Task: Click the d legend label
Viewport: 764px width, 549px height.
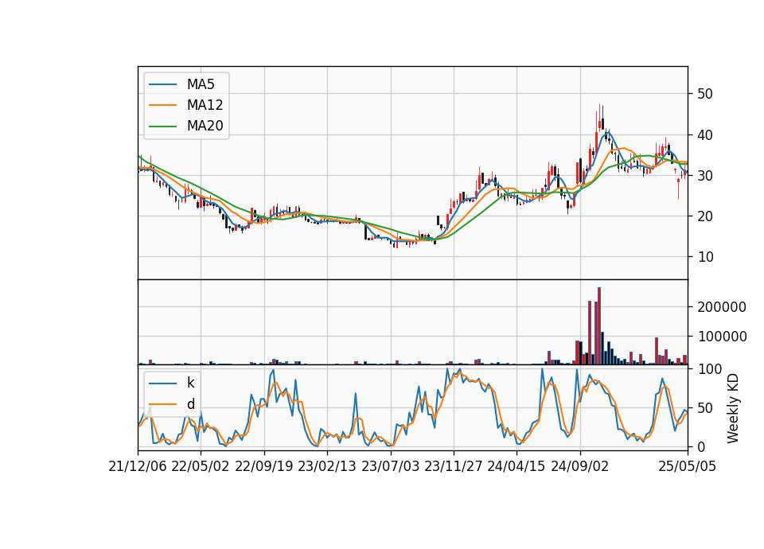Action: tap(190, 404)
